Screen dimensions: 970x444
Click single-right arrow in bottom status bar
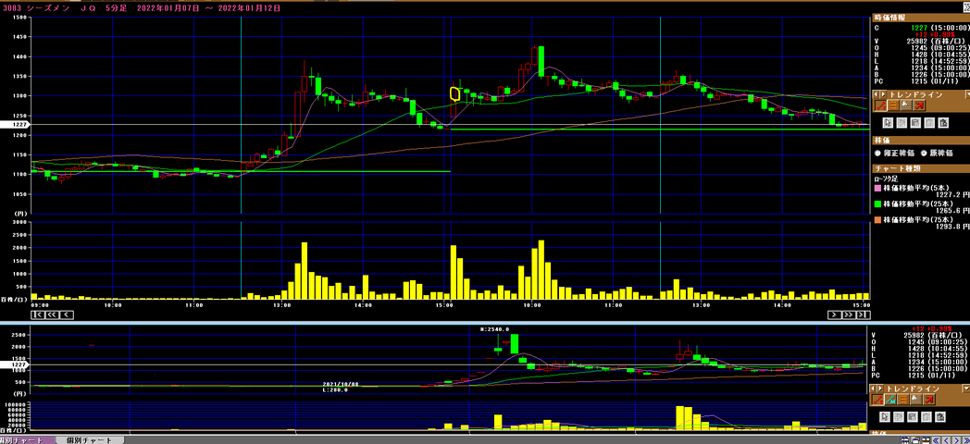tap(956, 440)
